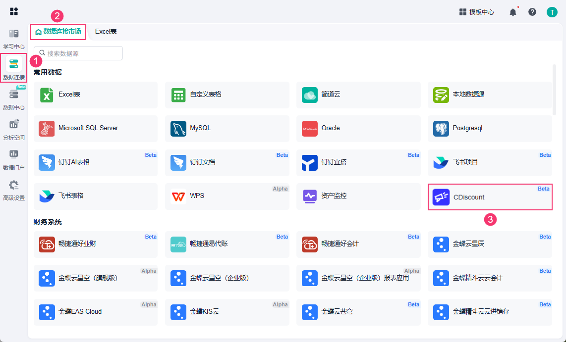Select the 钉钉宜搭 connector

[x=358, y=162]
